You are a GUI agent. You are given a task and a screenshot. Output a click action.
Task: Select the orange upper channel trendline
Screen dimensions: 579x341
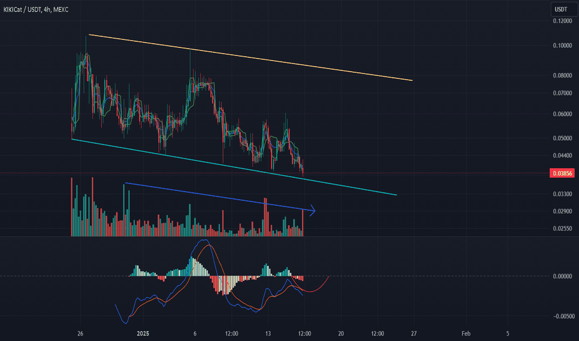point(251,58)
